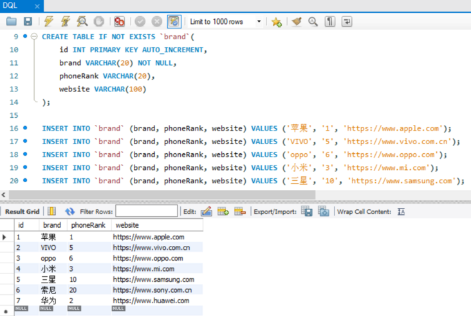Run EXPLAIN using the magnifier lightning icon
Viewport: 471px width, 316px height.
pos(82,21)
